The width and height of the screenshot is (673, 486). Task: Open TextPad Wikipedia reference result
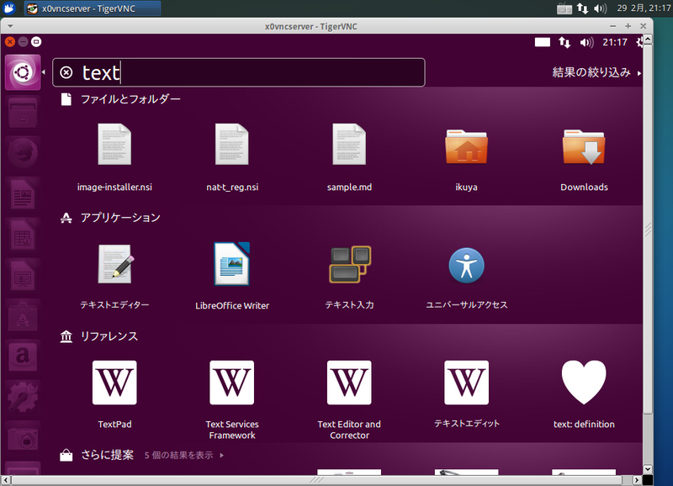point(114,394)
